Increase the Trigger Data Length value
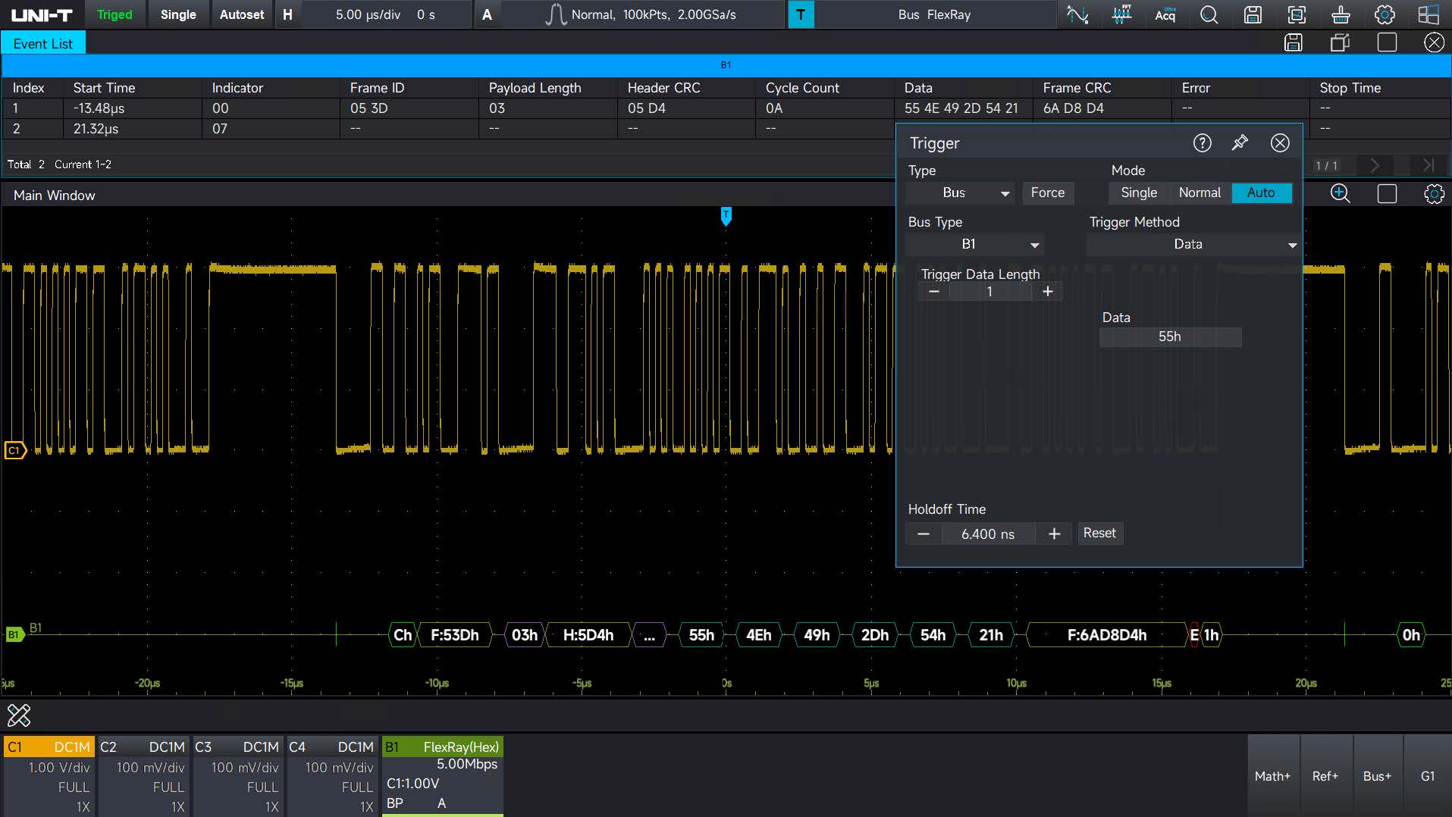 [x=1047, y=292]
